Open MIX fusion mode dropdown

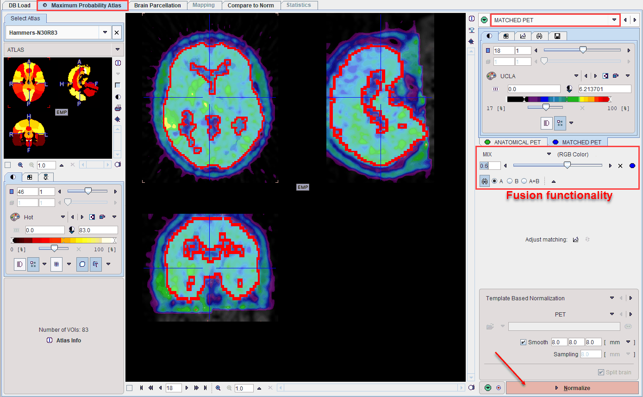coord(549,154)
